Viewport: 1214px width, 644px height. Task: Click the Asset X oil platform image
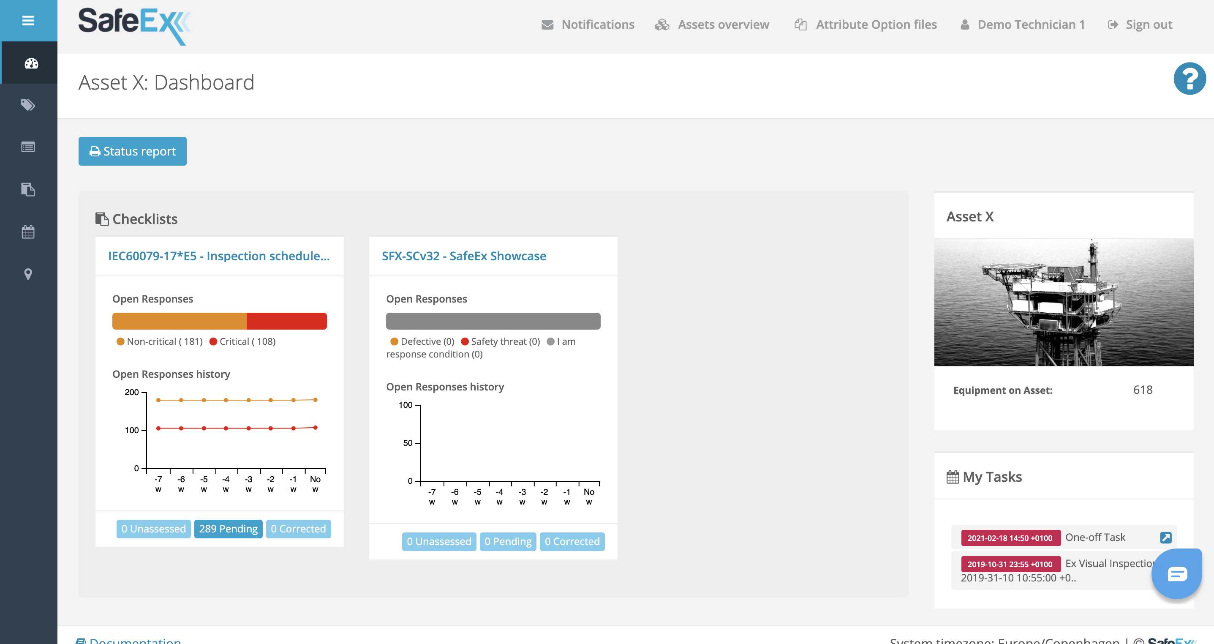1063,302
